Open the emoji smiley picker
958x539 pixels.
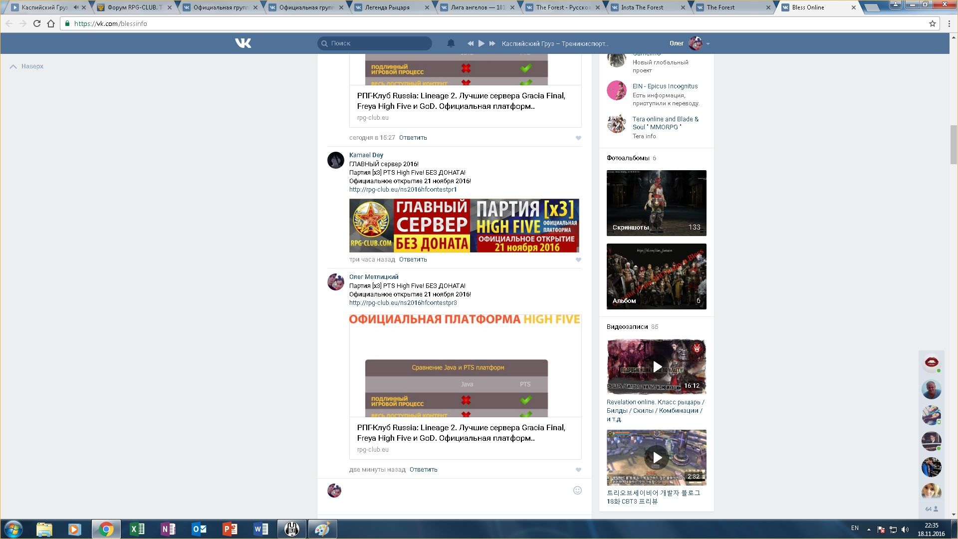tap(577, 491)
